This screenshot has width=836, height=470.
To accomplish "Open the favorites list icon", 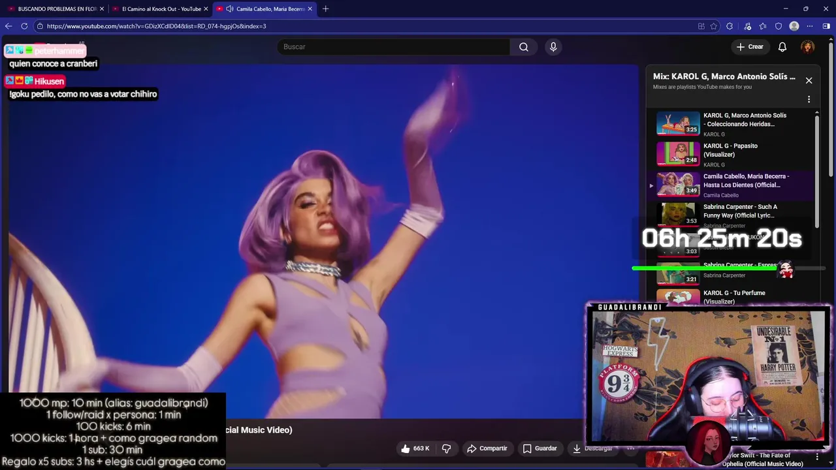I will coord(763,26).
